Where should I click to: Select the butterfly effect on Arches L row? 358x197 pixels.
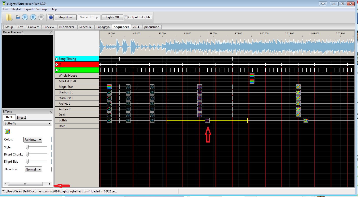coord(298,104)
